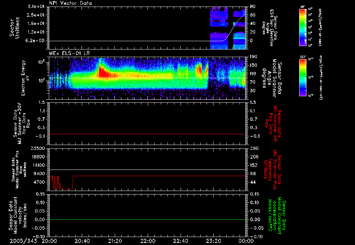Image resolution: width=355 pixels, height=245 pixels.
Task: Click the DEF "ergs/(cm**2-sr-sec-eV)" units label
Action: tap(321, 78)
